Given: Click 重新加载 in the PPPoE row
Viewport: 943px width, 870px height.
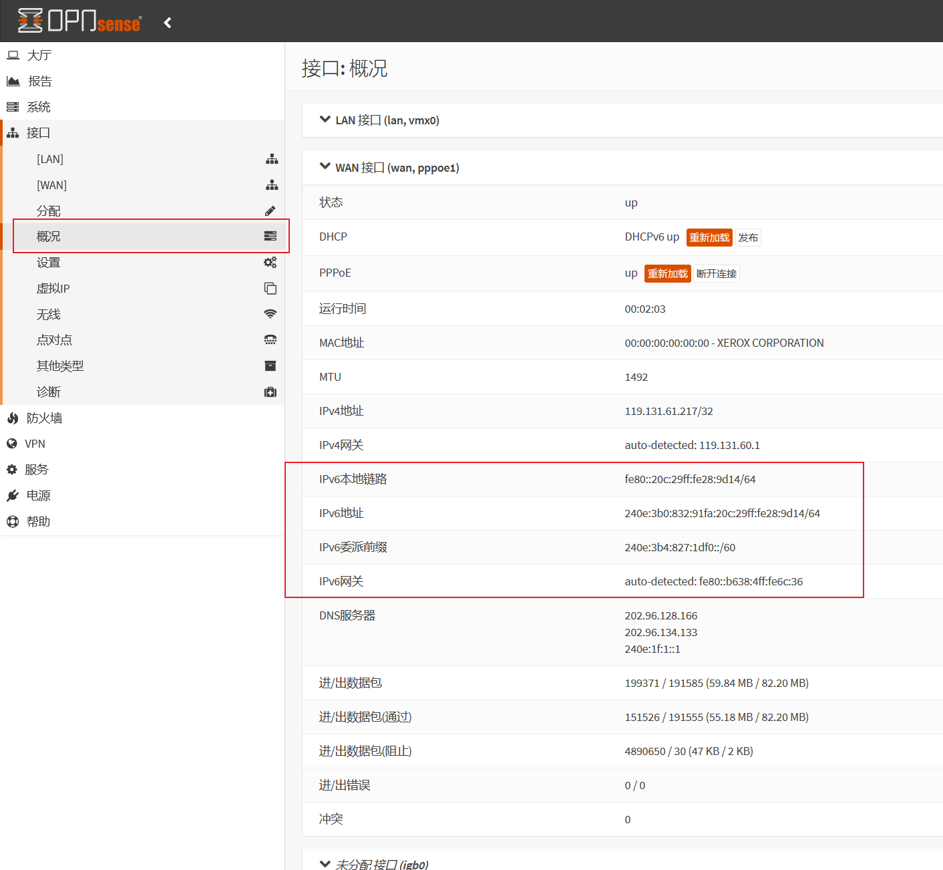Looking at the screenshot, I should (x=667, y=274).
